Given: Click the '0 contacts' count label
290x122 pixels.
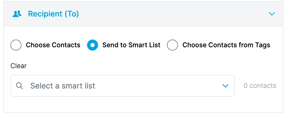Looking at the screenshot, I should click(260, 86).
